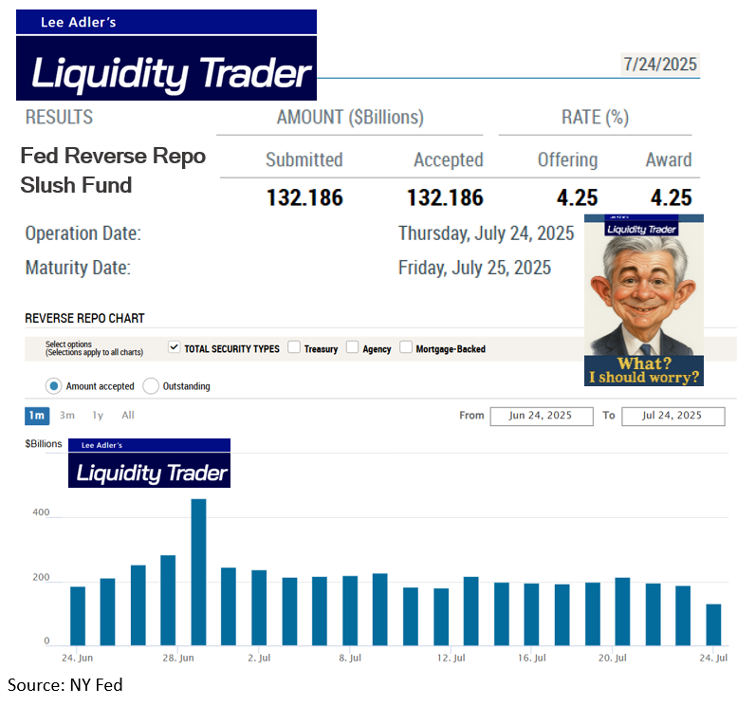Screen dimensions: 737x707
Task: Enable the Treasury checkbox
Action: tap(294, 347)
